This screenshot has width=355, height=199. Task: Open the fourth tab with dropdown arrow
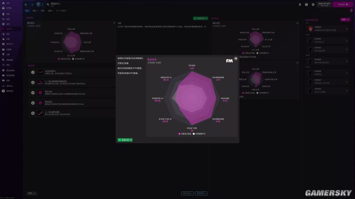pos(51,11)
